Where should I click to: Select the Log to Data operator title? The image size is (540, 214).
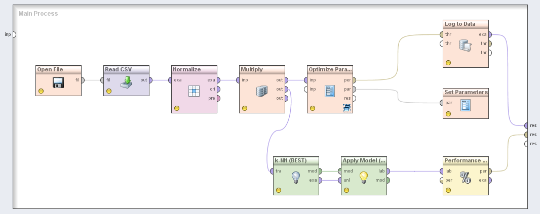459,24
